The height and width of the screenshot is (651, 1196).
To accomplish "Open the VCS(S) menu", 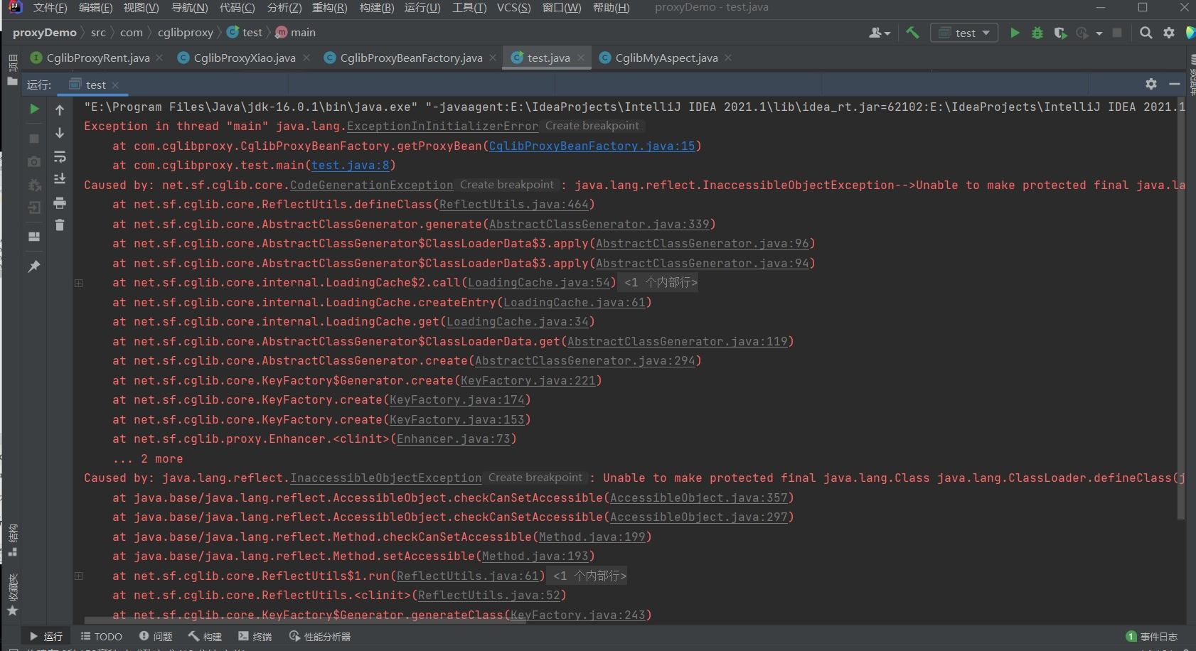I will (513, 8).
